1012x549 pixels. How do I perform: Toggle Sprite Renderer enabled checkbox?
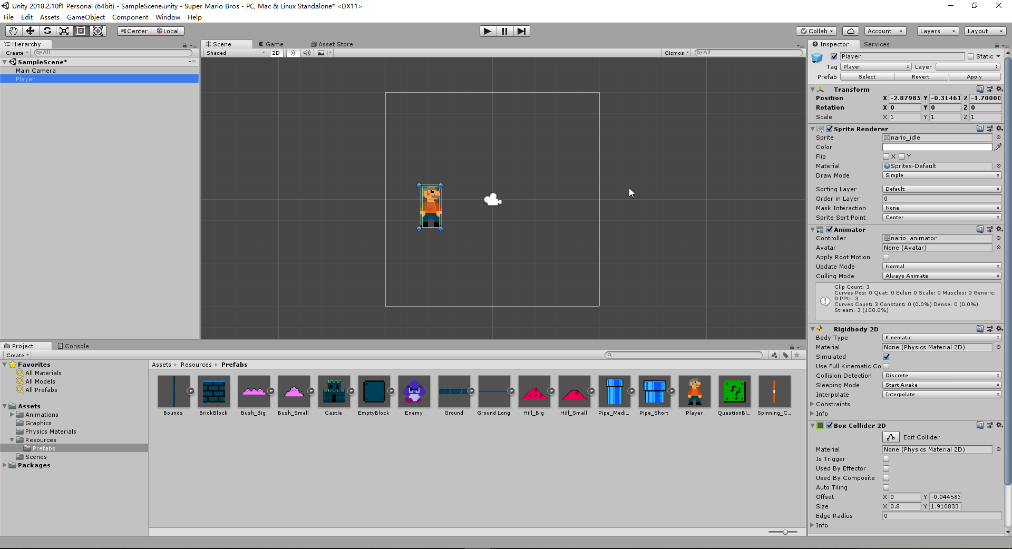point(830,129)
